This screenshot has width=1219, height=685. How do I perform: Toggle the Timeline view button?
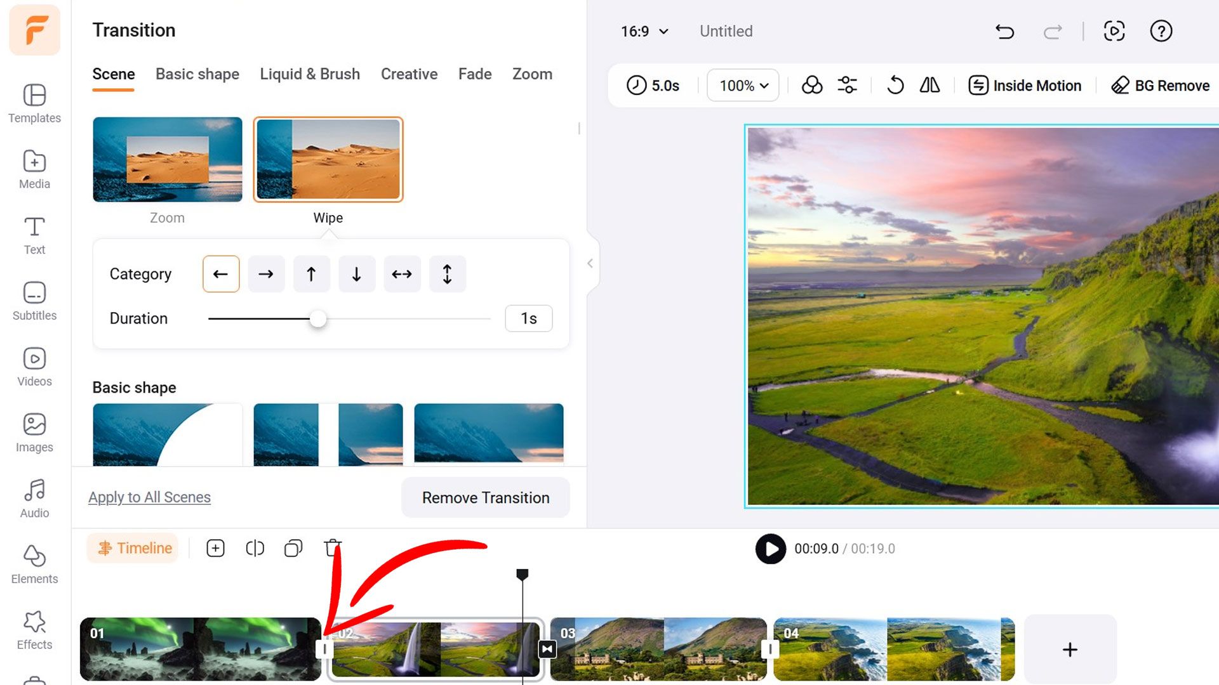click(x=135, y=548)
